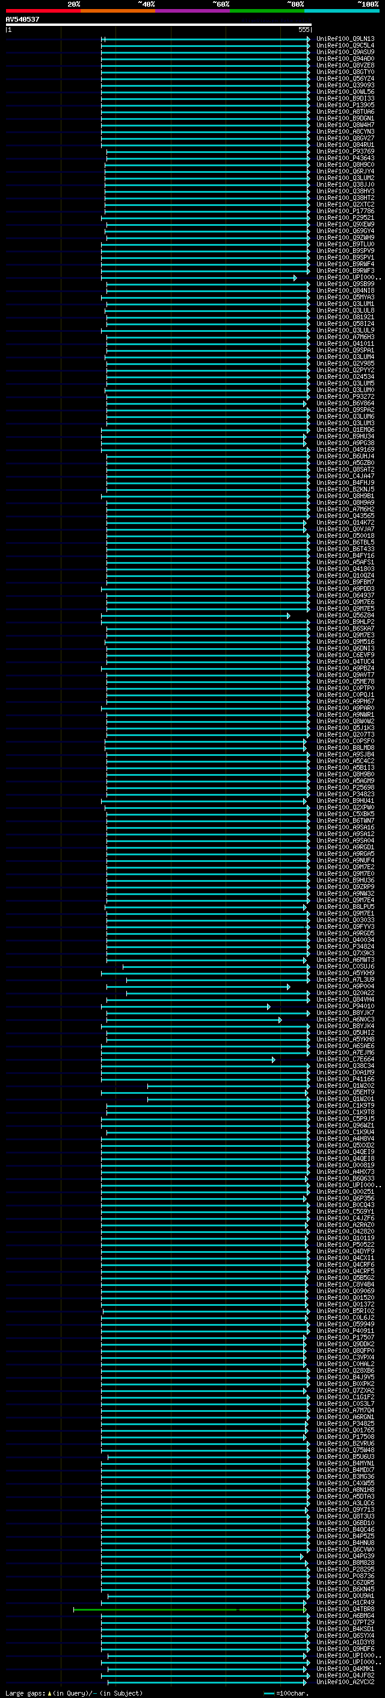The image size is (385, 1698).
Task: Open hit UniRef100_P13905
Action: pyautogui.click(x=345, y=105)
